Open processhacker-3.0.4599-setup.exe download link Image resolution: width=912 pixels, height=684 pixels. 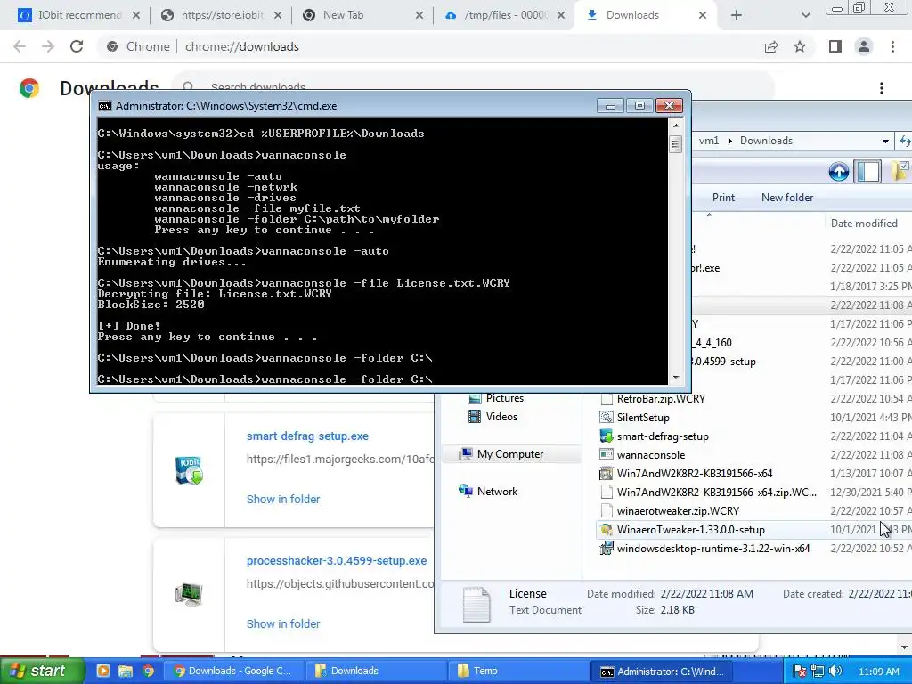pyautogui.click(x=336, y=561)
